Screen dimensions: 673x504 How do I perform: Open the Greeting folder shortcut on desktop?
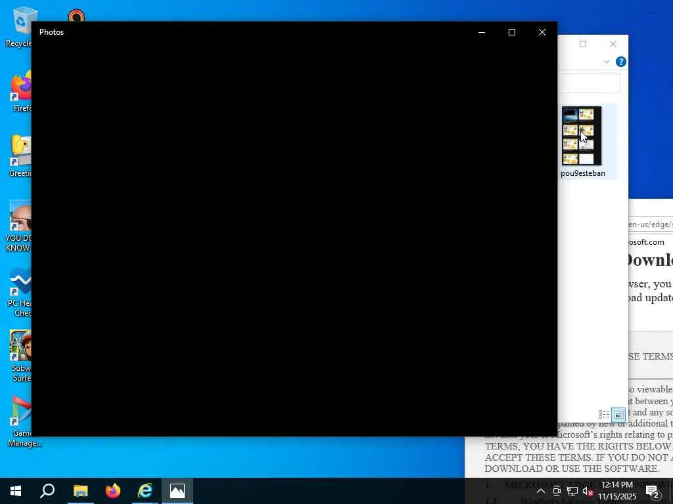(20, 156)
